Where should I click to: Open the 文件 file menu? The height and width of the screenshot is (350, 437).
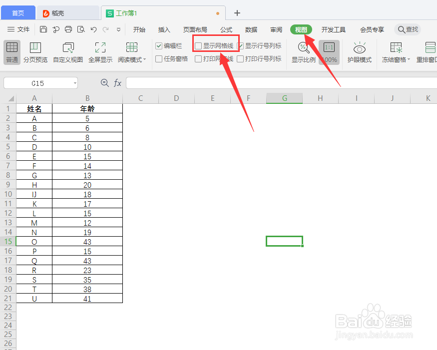(23, 29)
